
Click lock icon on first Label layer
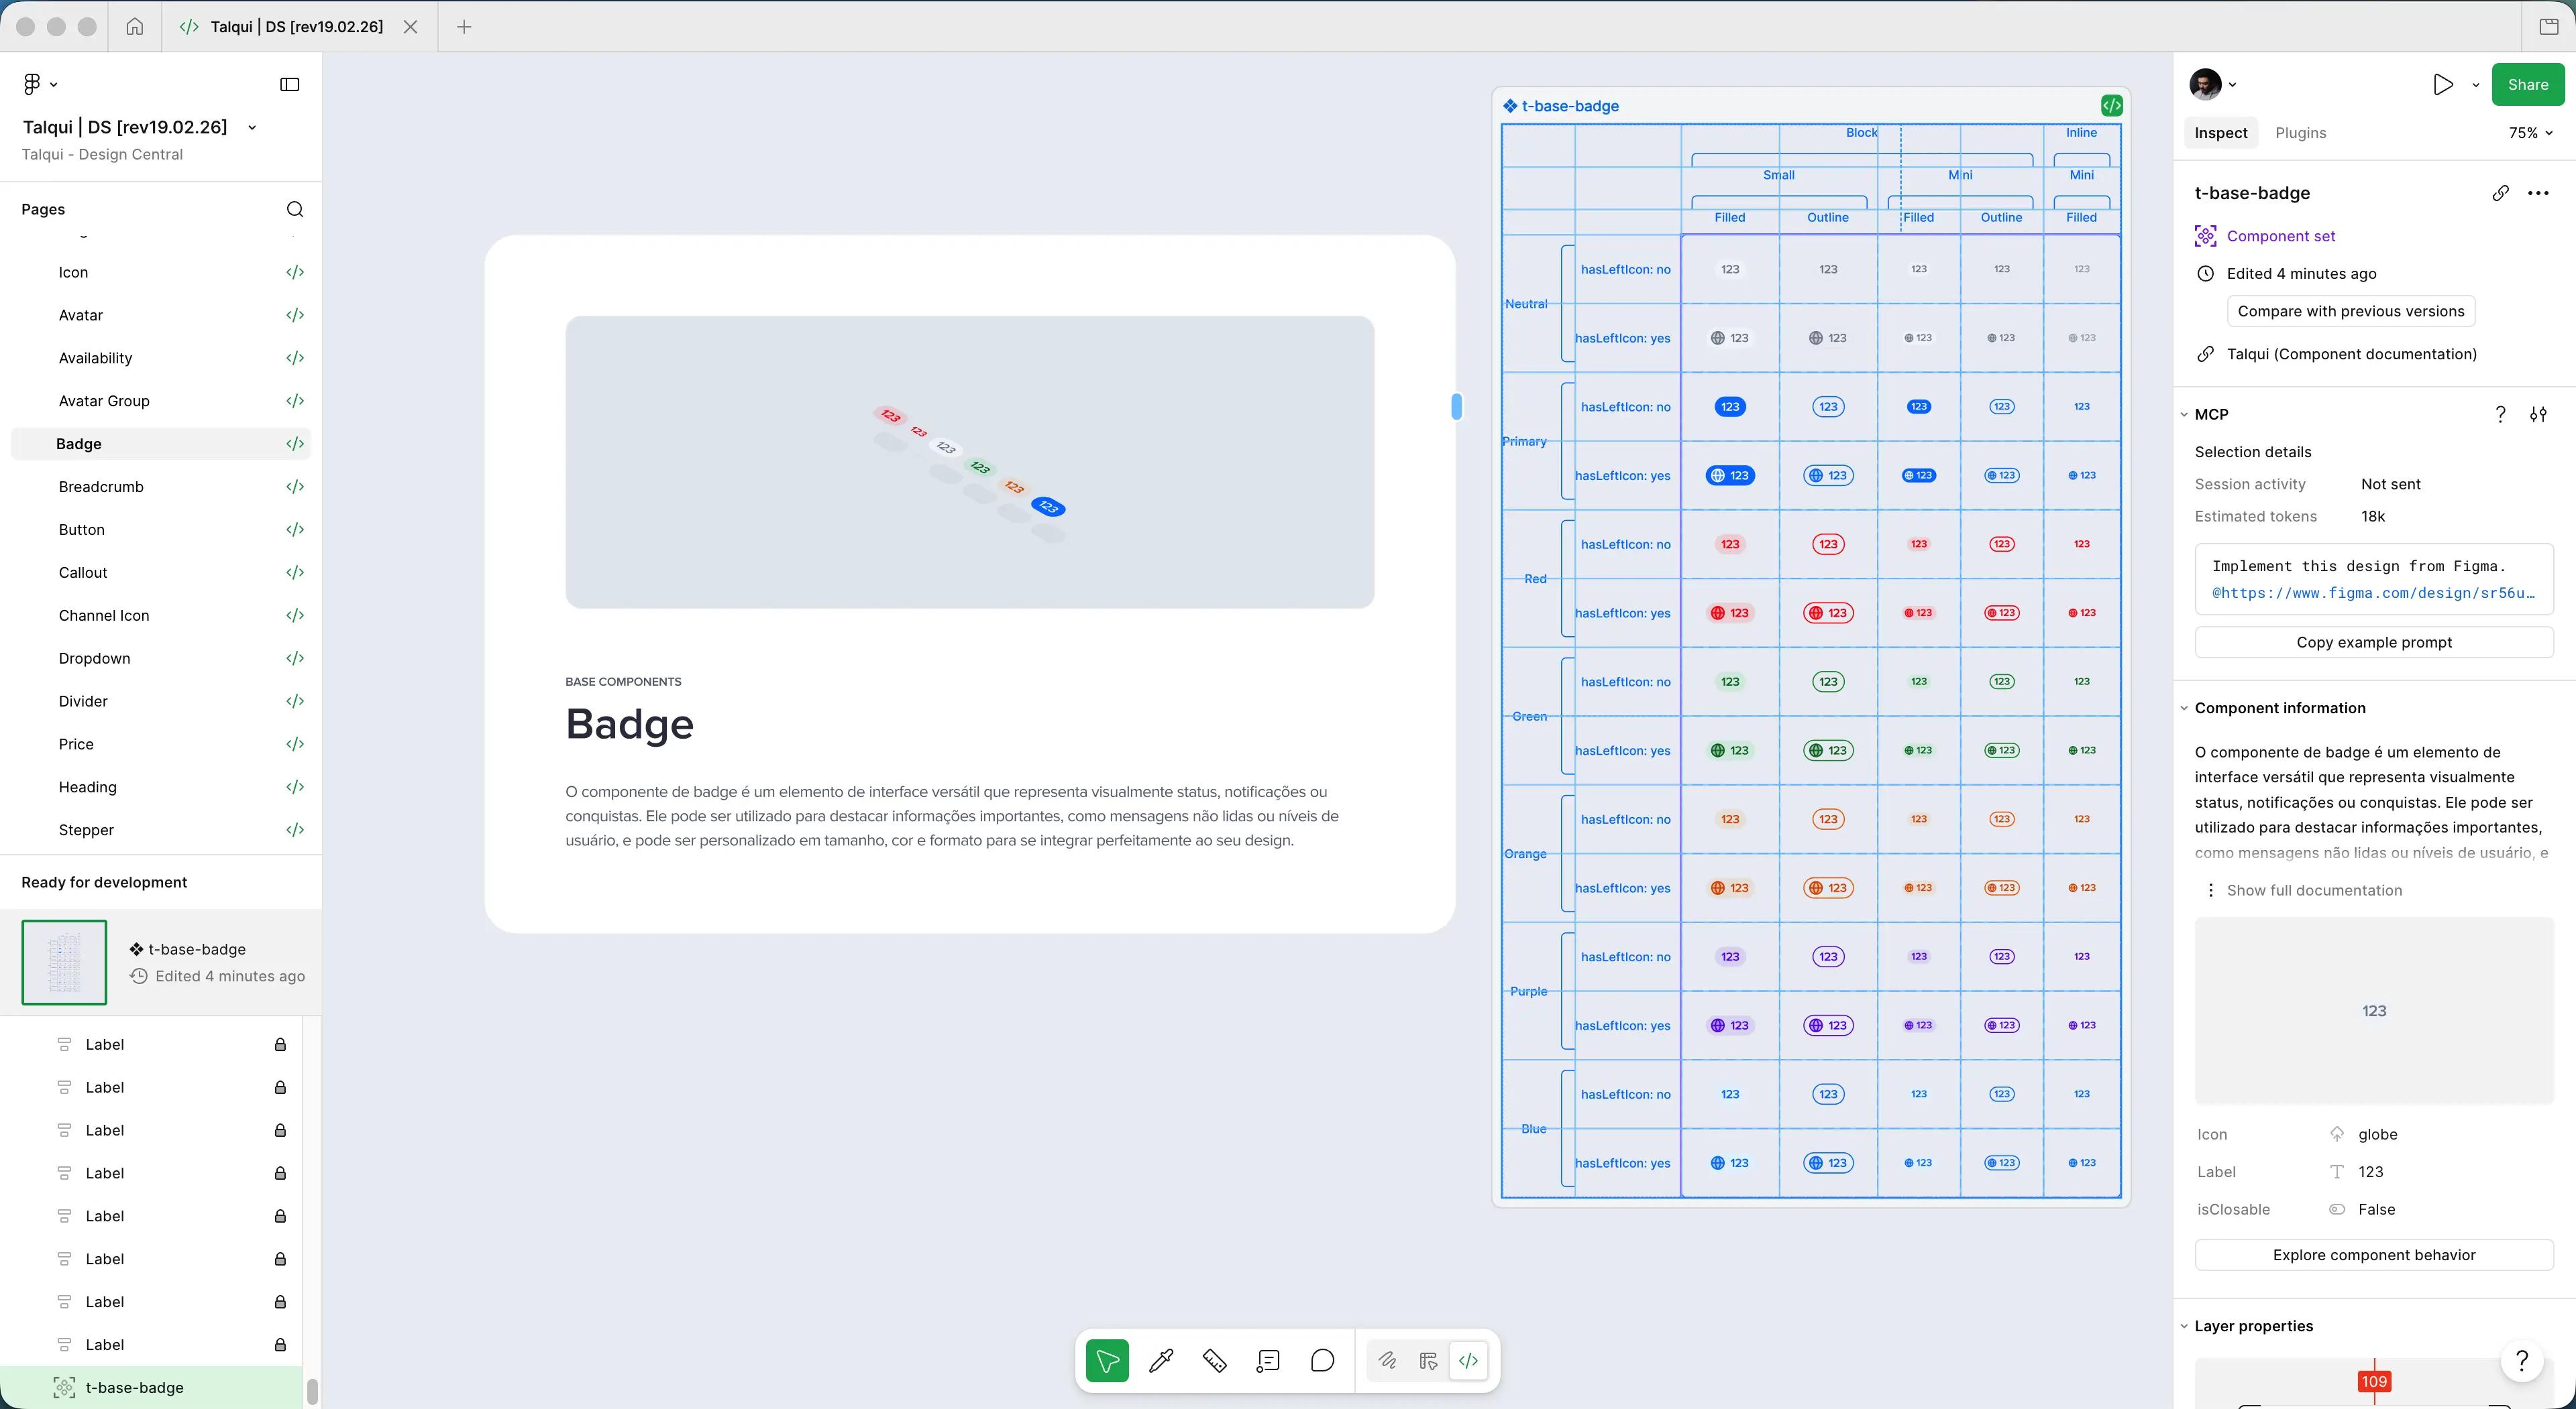(280, 1044)
